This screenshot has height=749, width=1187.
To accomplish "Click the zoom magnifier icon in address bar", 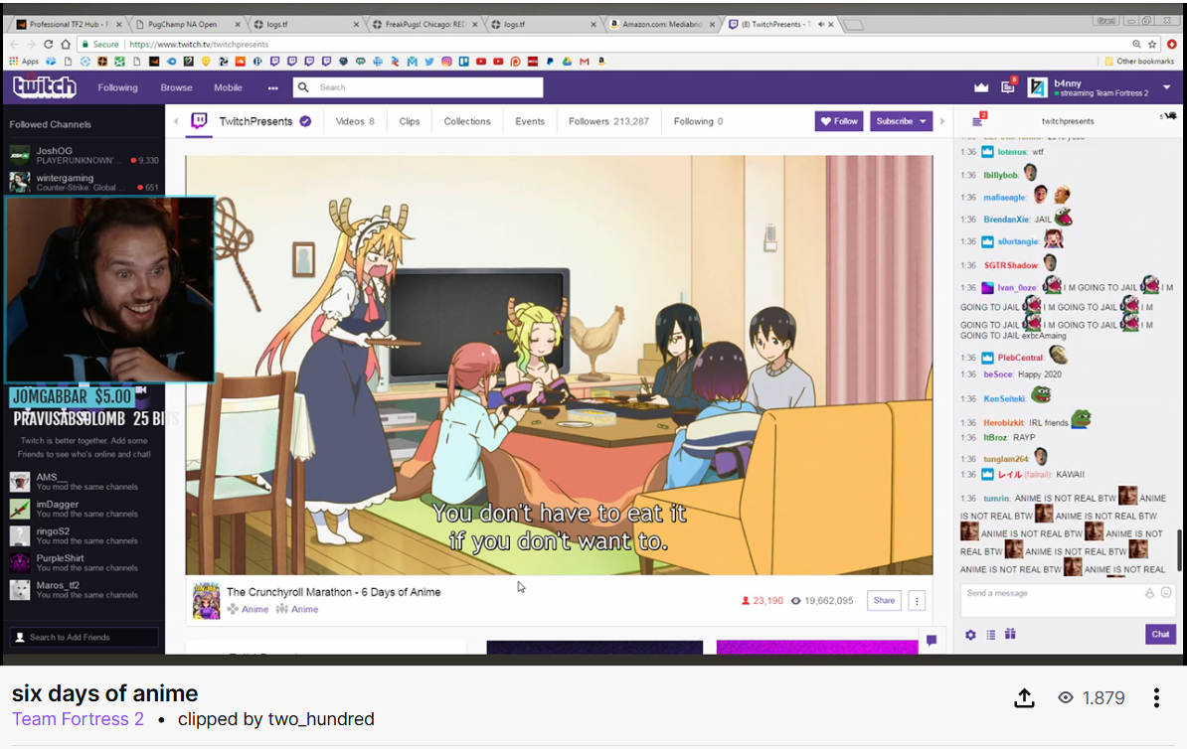I will click(1136, 44).
